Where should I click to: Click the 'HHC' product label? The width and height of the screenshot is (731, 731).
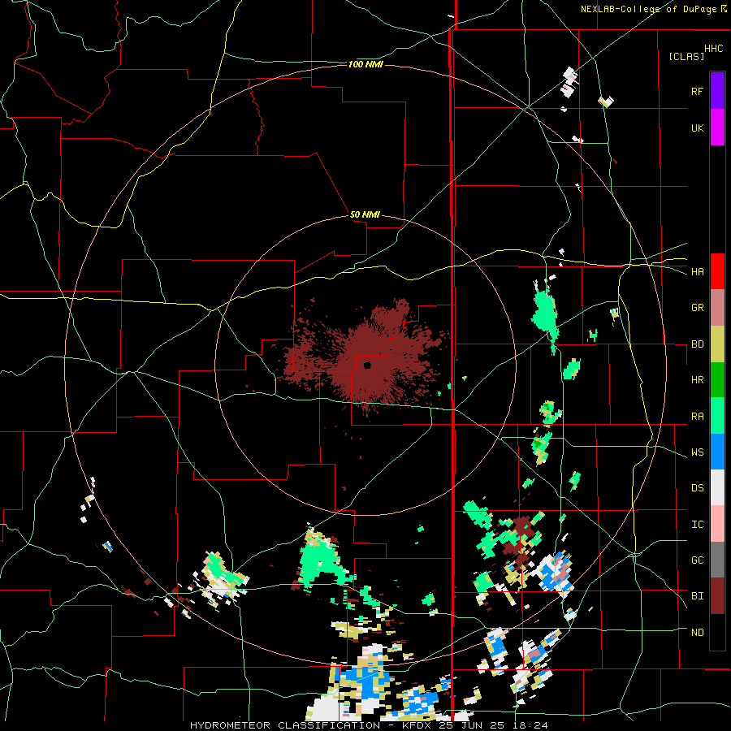(x=713, y=49)
